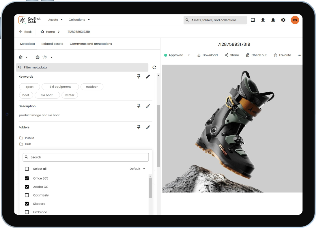Open the more options ellipsis menu
Viewport: 316px width, 228px height.
pyautogui.click(x=299, y=55)
